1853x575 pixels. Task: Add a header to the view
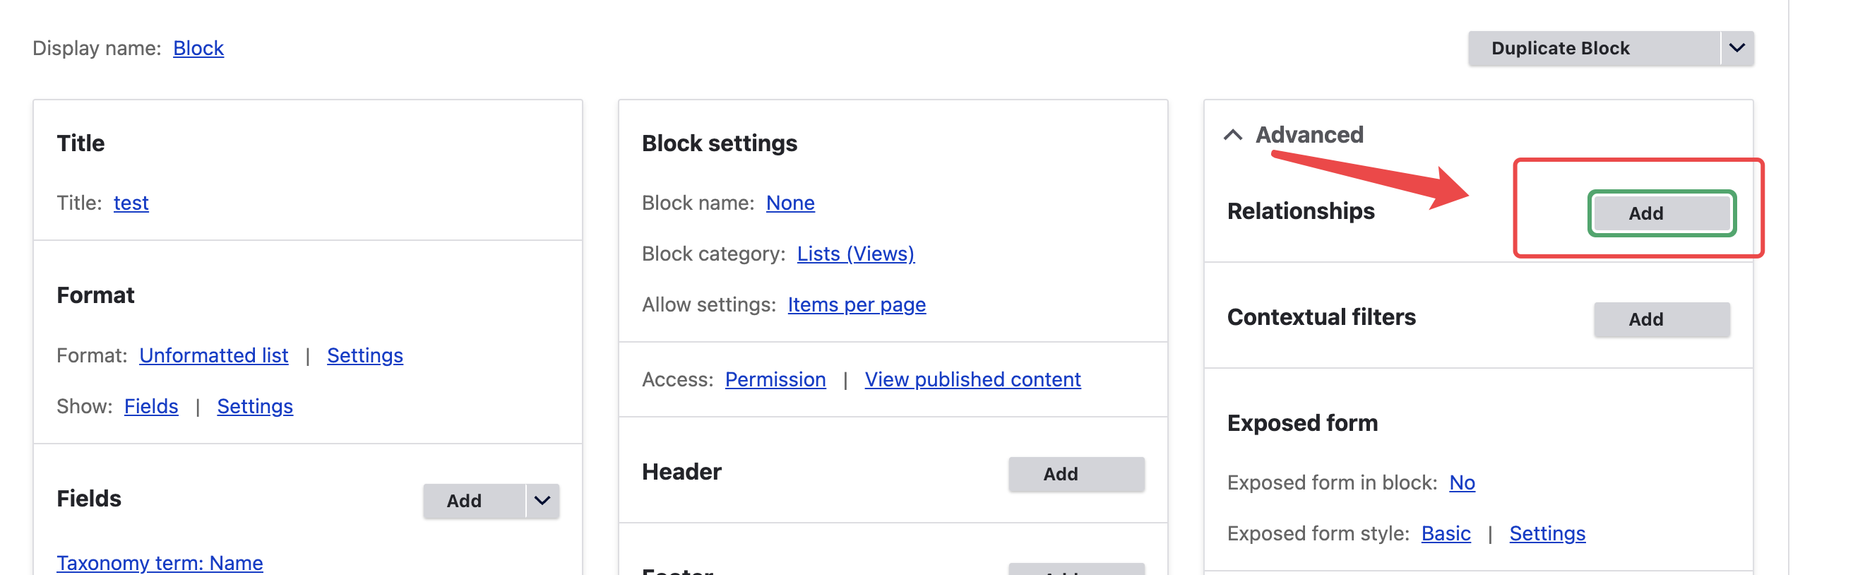pos(1076,473)
